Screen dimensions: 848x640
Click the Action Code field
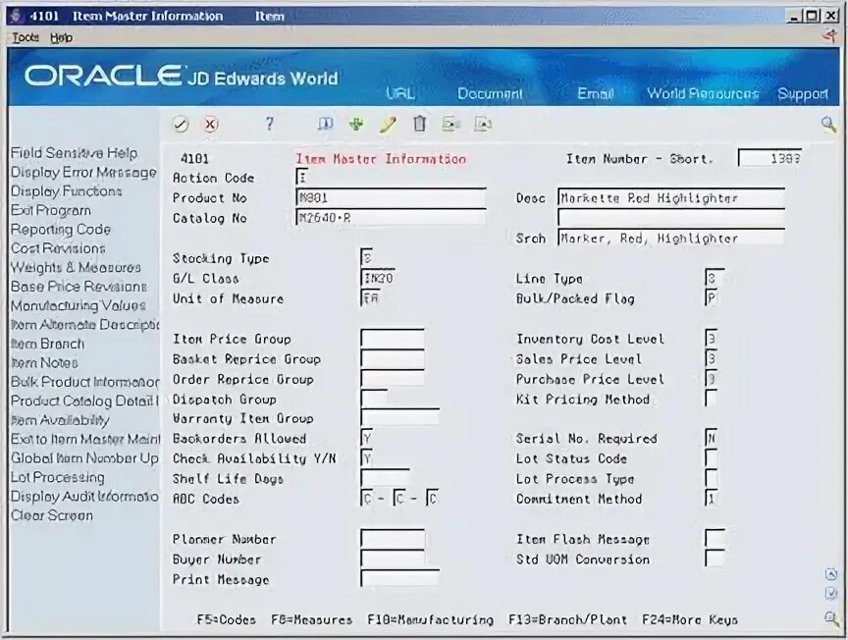coord(302,177)
